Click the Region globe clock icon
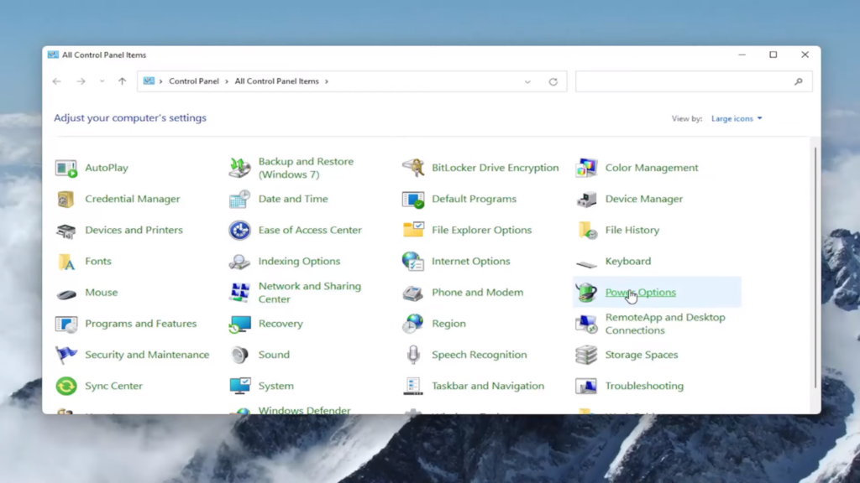Image resolution: width=860 pixels, height=483 pixels. [x=413, y=324]
